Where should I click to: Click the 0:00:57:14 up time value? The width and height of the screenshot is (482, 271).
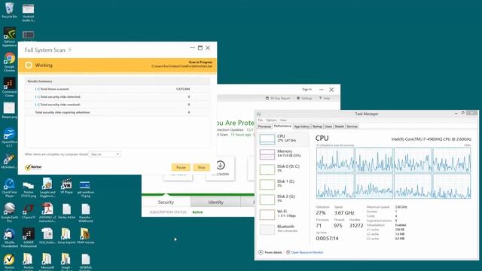pos(327,239)
